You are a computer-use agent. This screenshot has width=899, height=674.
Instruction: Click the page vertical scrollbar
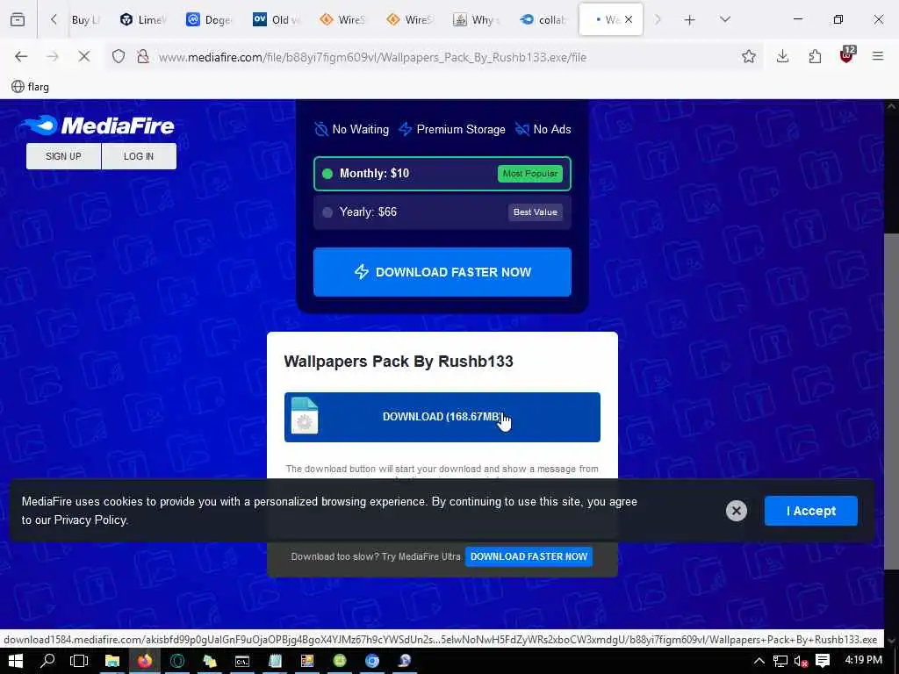(x=891, y=401)
